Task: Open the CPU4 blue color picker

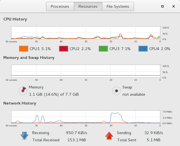Action: 143,49
